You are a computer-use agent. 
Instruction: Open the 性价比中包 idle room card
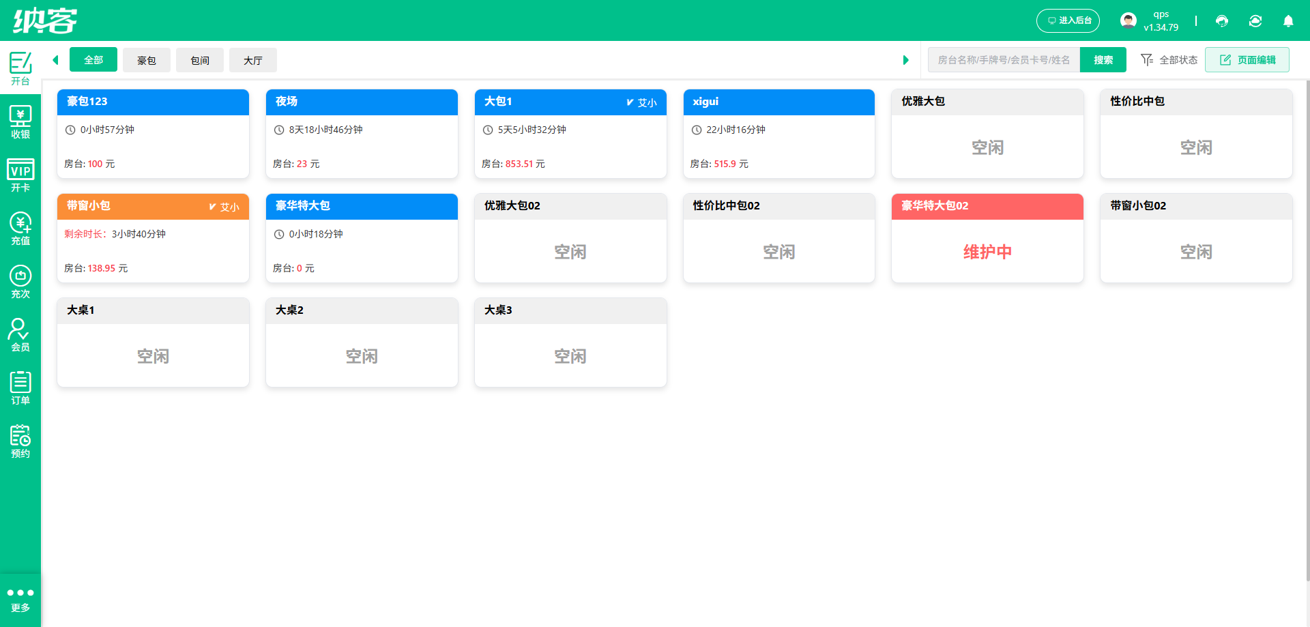(1196, 134)
